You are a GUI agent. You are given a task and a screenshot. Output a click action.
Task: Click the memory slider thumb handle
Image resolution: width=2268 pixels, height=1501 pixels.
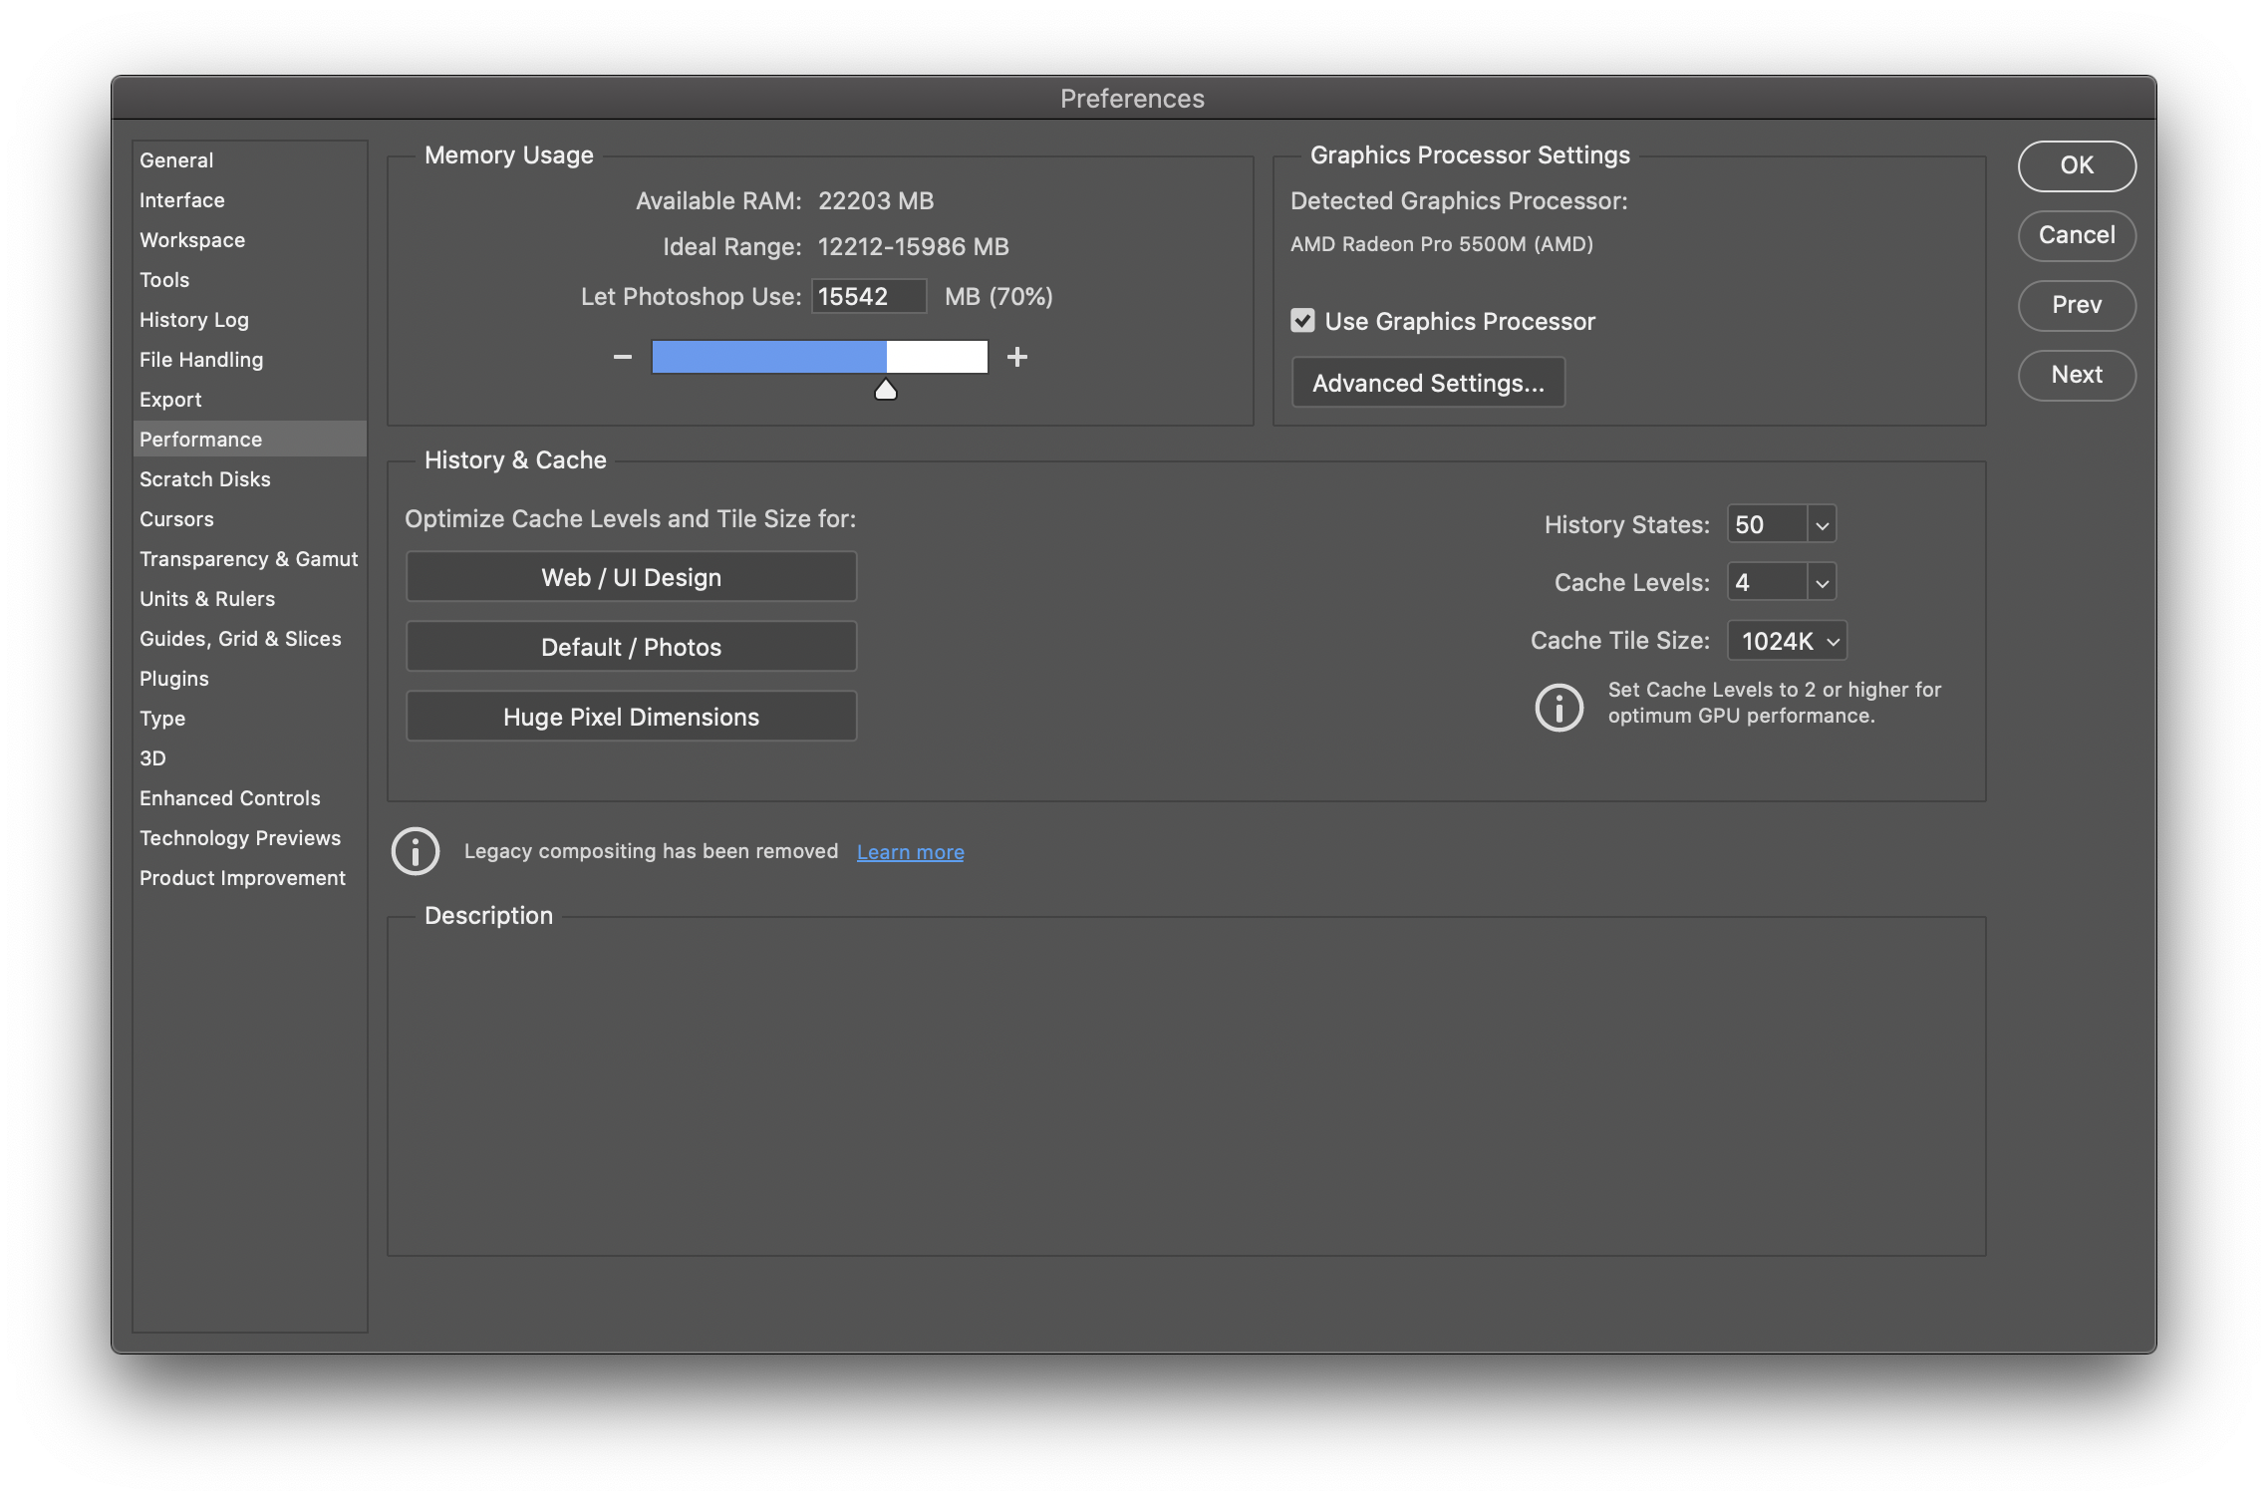pyautogui.click(x=885, y=390)
